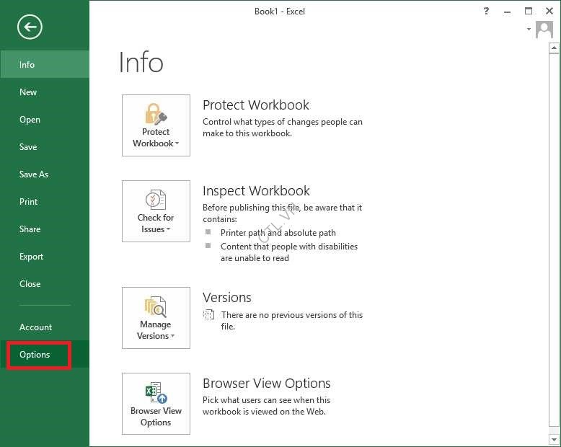The width and height of the screenshot is (561, 447).
Task: Select Close in the sidebar
Action: [45, 284]
